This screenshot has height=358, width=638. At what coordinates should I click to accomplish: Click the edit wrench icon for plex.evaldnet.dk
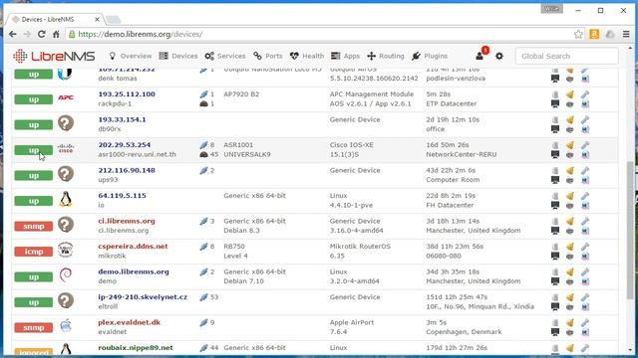click(585, 323)
